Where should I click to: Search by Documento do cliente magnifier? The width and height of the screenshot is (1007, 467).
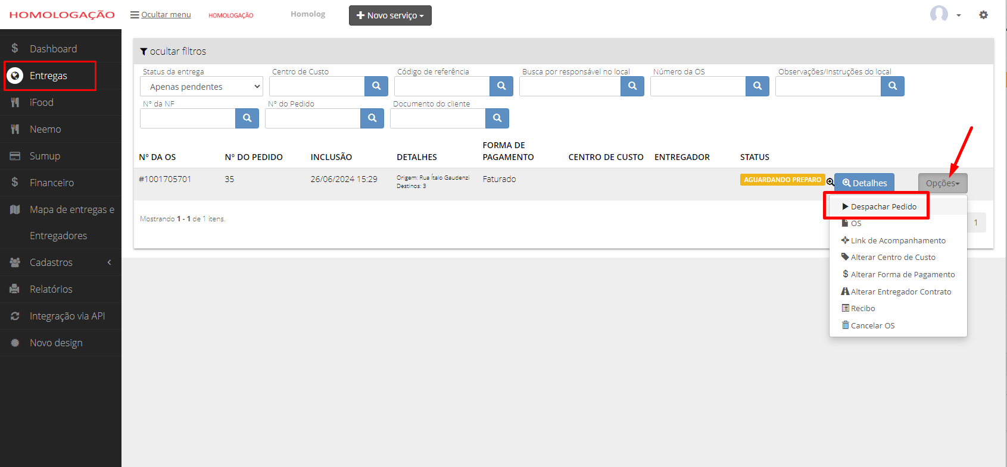(497, 118)
